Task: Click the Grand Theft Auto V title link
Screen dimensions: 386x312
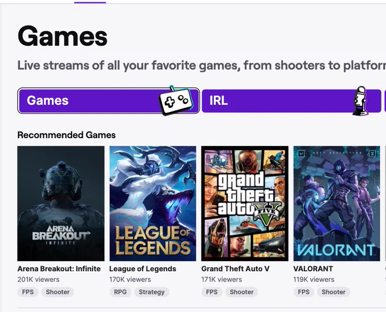Action: (x=236, y=269)
